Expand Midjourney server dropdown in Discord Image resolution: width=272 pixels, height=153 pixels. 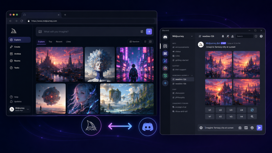pos(192,36)
